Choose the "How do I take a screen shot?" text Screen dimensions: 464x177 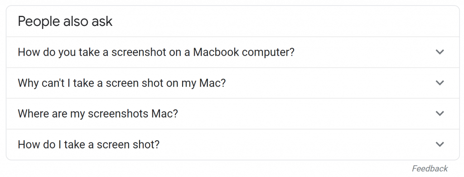click(88, 145)
